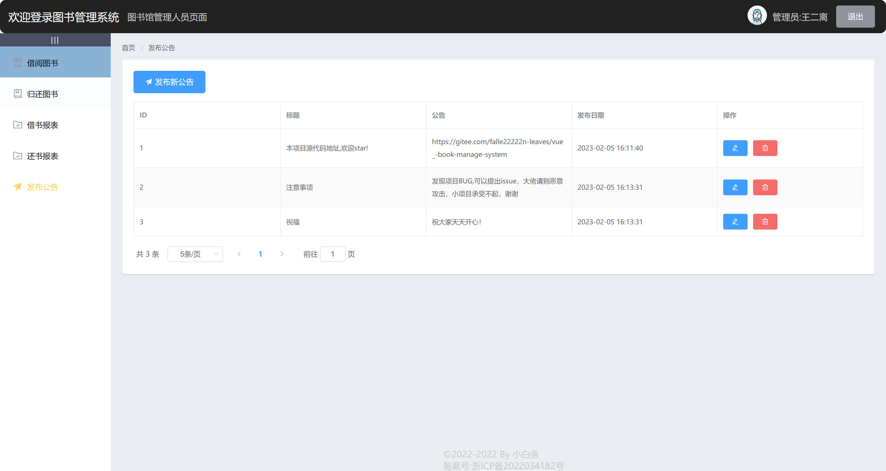Click the 发布新公告 button
Image resolution: width=886 pixels, height=471 pixels.
[169, 82]
